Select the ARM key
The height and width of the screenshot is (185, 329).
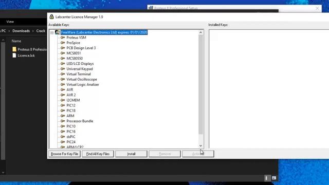tap(70, 116)
